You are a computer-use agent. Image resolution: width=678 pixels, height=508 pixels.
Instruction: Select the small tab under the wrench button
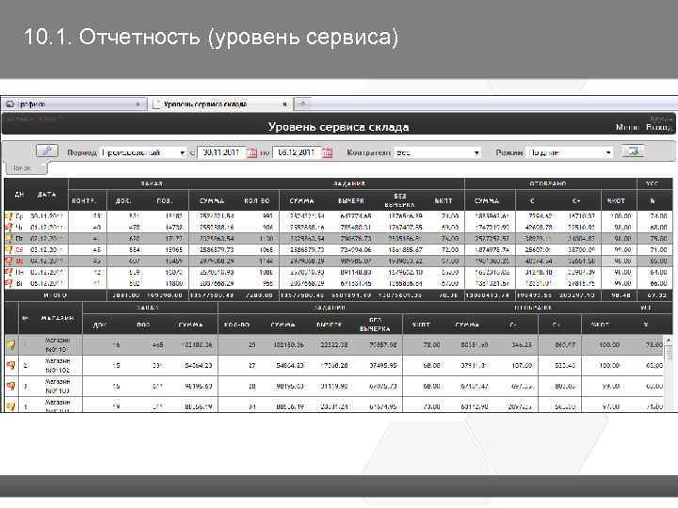click(26, 168)
